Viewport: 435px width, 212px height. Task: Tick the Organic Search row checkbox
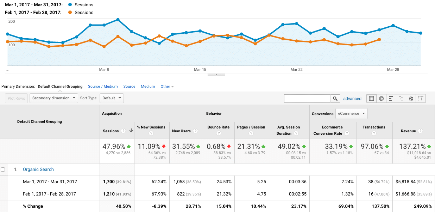[3, 170]
